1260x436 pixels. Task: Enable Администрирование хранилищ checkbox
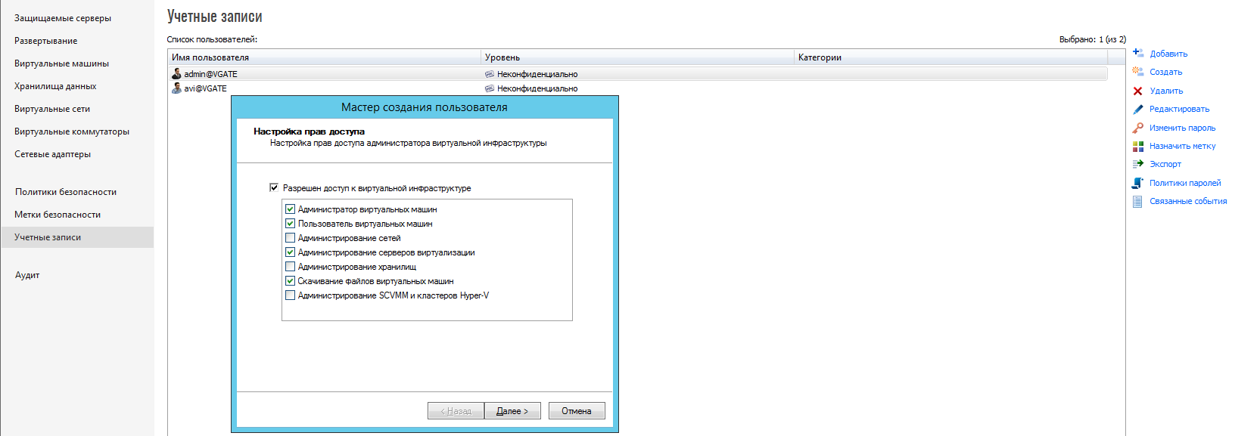tap(290, 267)
